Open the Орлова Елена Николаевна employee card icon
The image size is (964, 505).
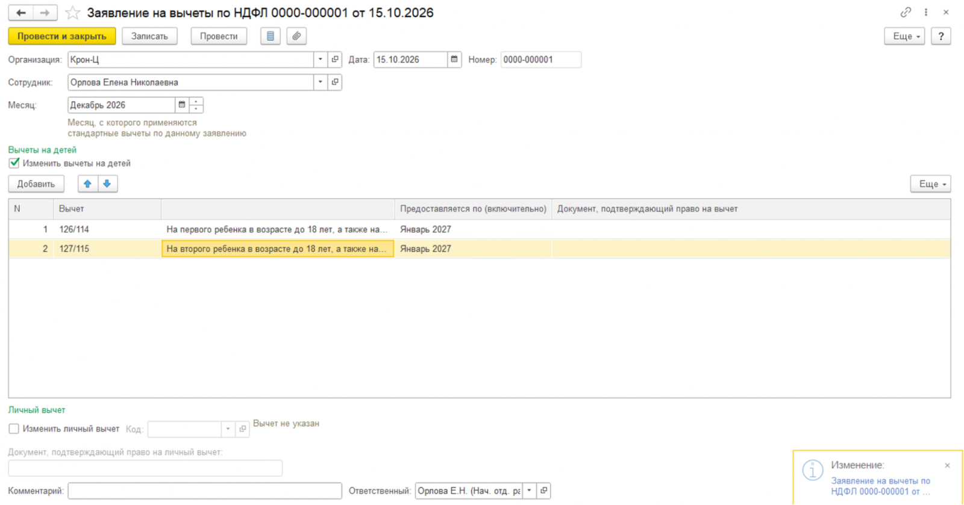(x=335, y=82)
